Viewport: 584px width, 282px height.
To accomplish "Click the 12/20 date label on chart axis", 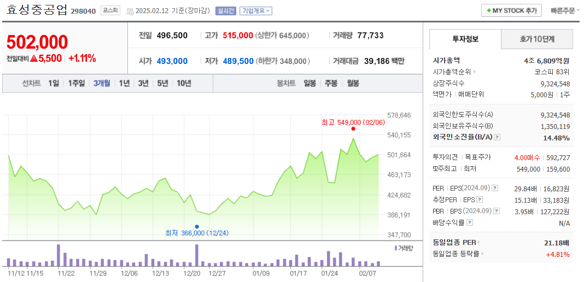I will pyautogui.click(x=191, y=273).
